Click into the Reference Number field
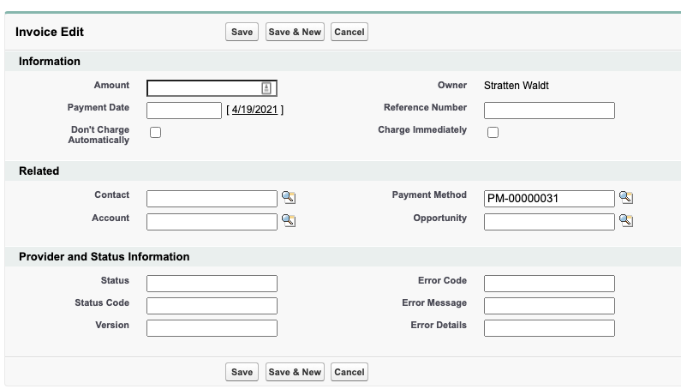 (549, 111)
